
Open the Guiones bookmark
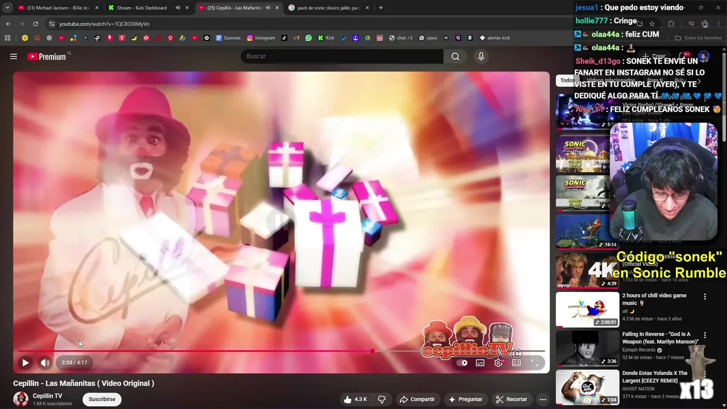coord(228,38)
